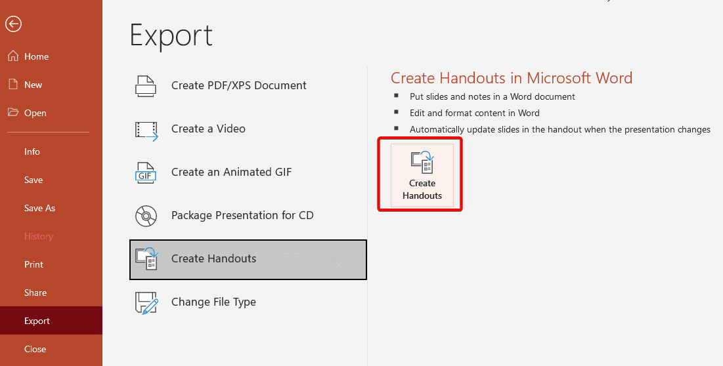Open the Share page

[35, 293]
